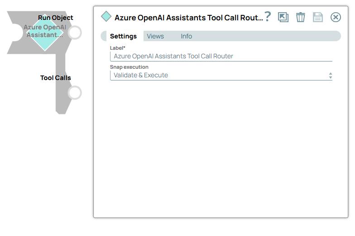Click into the Label text field
Viewport: 355px width, 236px height.
pos(221,56)
